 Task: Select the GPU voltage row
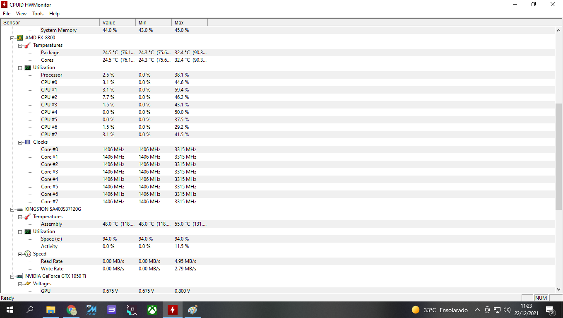click(278, 291)
